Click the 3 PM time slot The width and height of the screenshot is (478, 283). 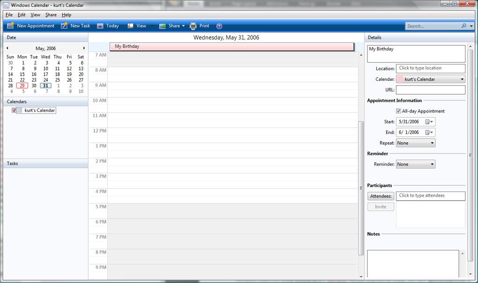pos(232,181)
